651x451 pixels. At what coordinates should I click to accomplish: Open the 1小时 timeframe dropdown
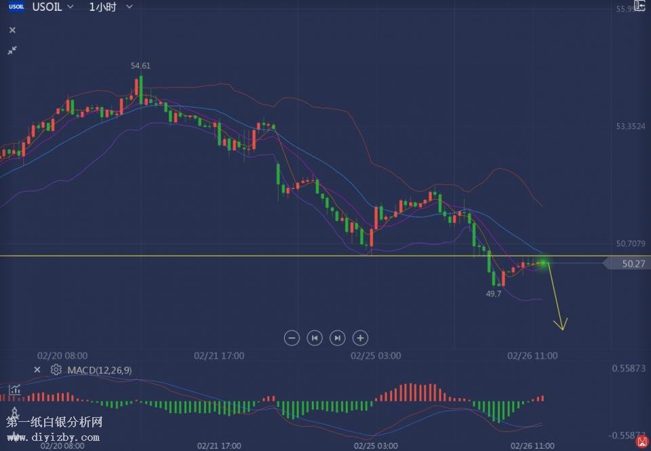tap(129, 7)
